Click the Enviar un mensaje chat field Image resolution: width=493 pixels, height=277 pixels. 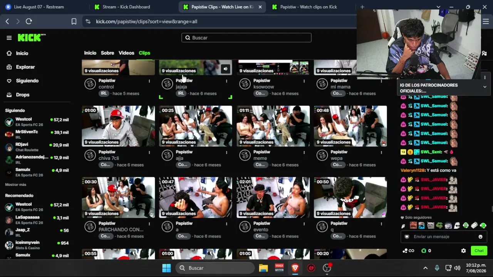pos(443,237)
